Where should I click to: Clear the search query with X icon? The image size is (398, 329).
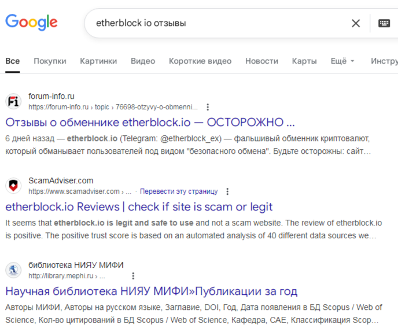point(356,23)
